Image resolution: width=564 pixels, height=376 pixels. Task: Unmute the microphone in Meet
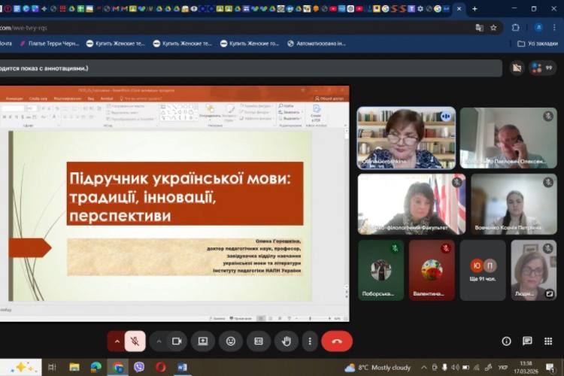tap(135, 341)
